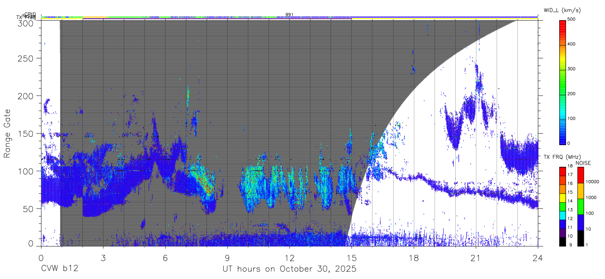
Task: Click the red segment of the TX FRQ legend
Action: 562,171
